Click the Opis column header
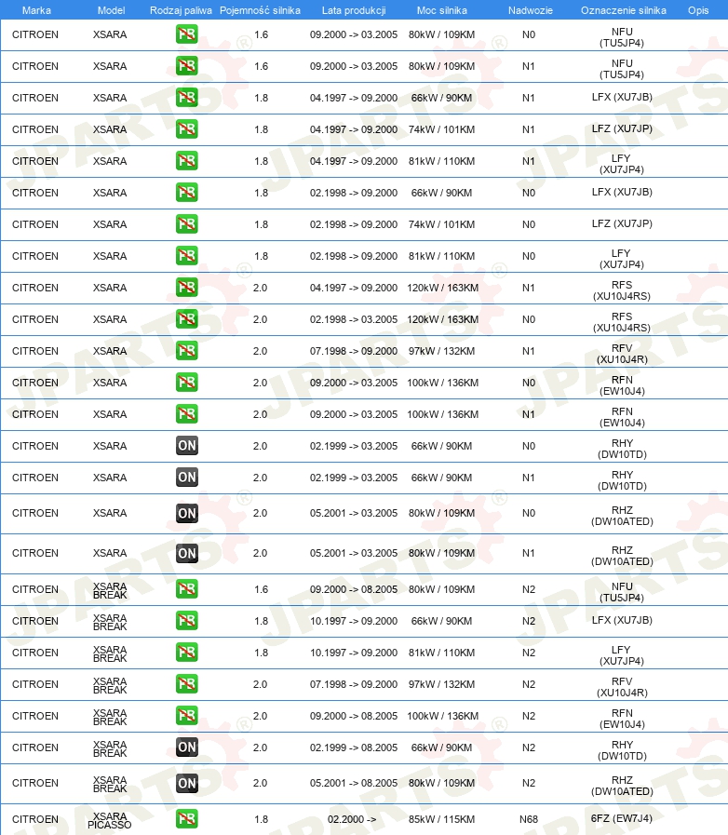Viewport: 728px width, 835px height. click(697, 10)
